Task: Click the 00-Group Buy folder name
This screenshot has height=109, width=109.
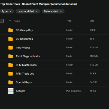Action: tap(24, 30)
